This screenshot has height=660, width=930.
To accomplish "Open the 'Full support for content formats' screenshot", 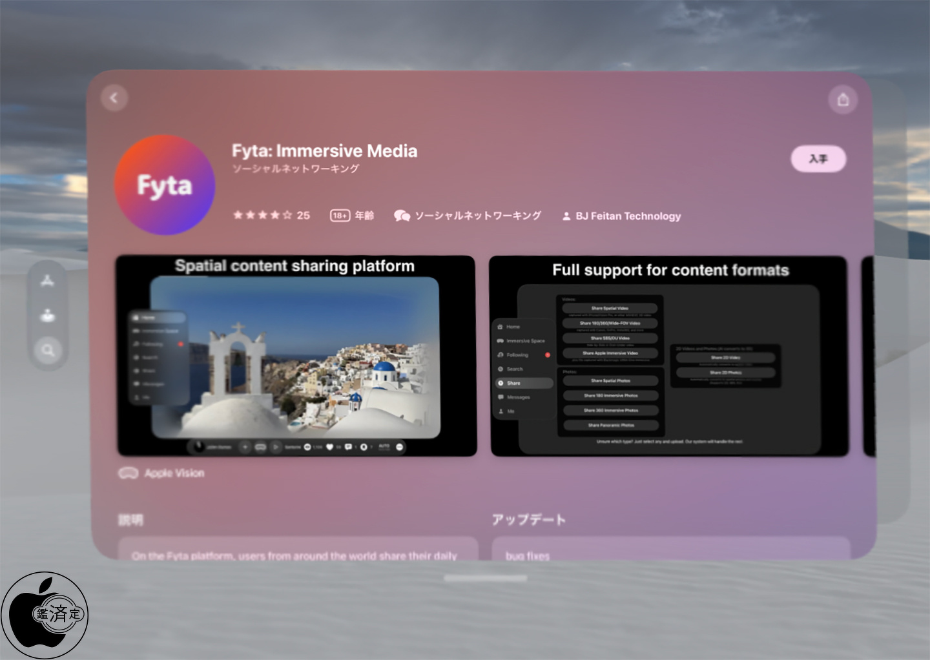I will [x=669, y=356].
